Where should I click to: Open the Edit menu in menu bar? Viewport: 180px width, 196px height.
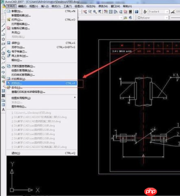pos(22,6)
